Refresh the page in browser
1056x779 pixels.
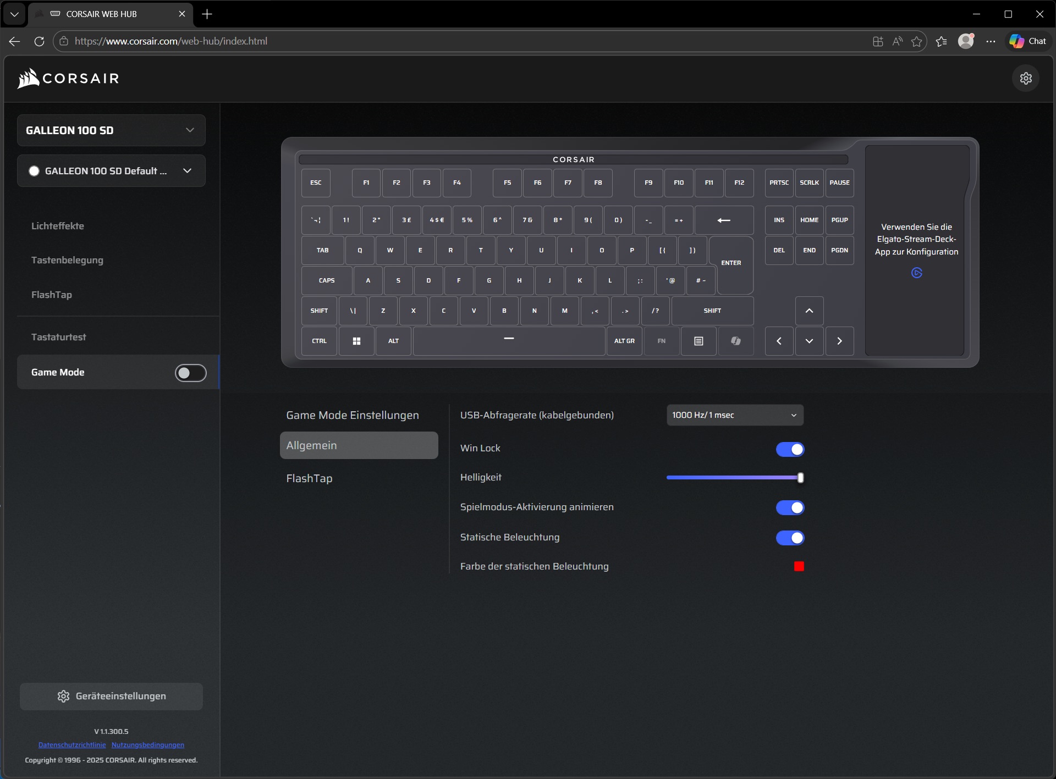point(39,41)
